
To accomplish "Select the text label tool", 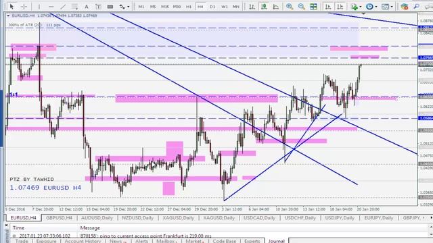I will (98, 6).
